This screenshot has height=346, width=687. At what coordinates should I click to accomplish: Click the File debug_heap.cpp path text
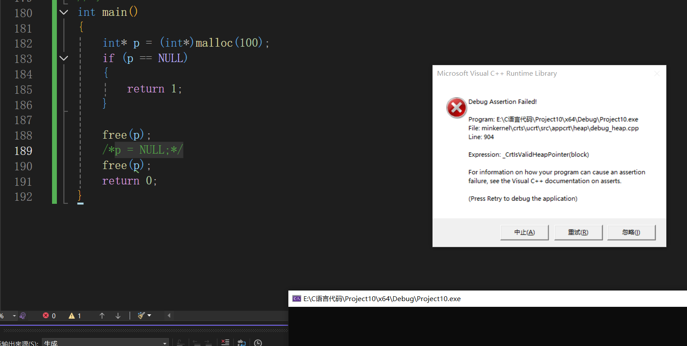click(553, 128)
